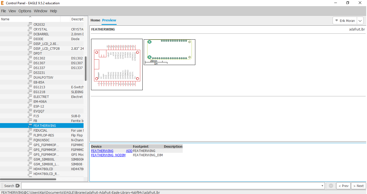Click the tree vertical scrollbar thumb

click(86, 69)
